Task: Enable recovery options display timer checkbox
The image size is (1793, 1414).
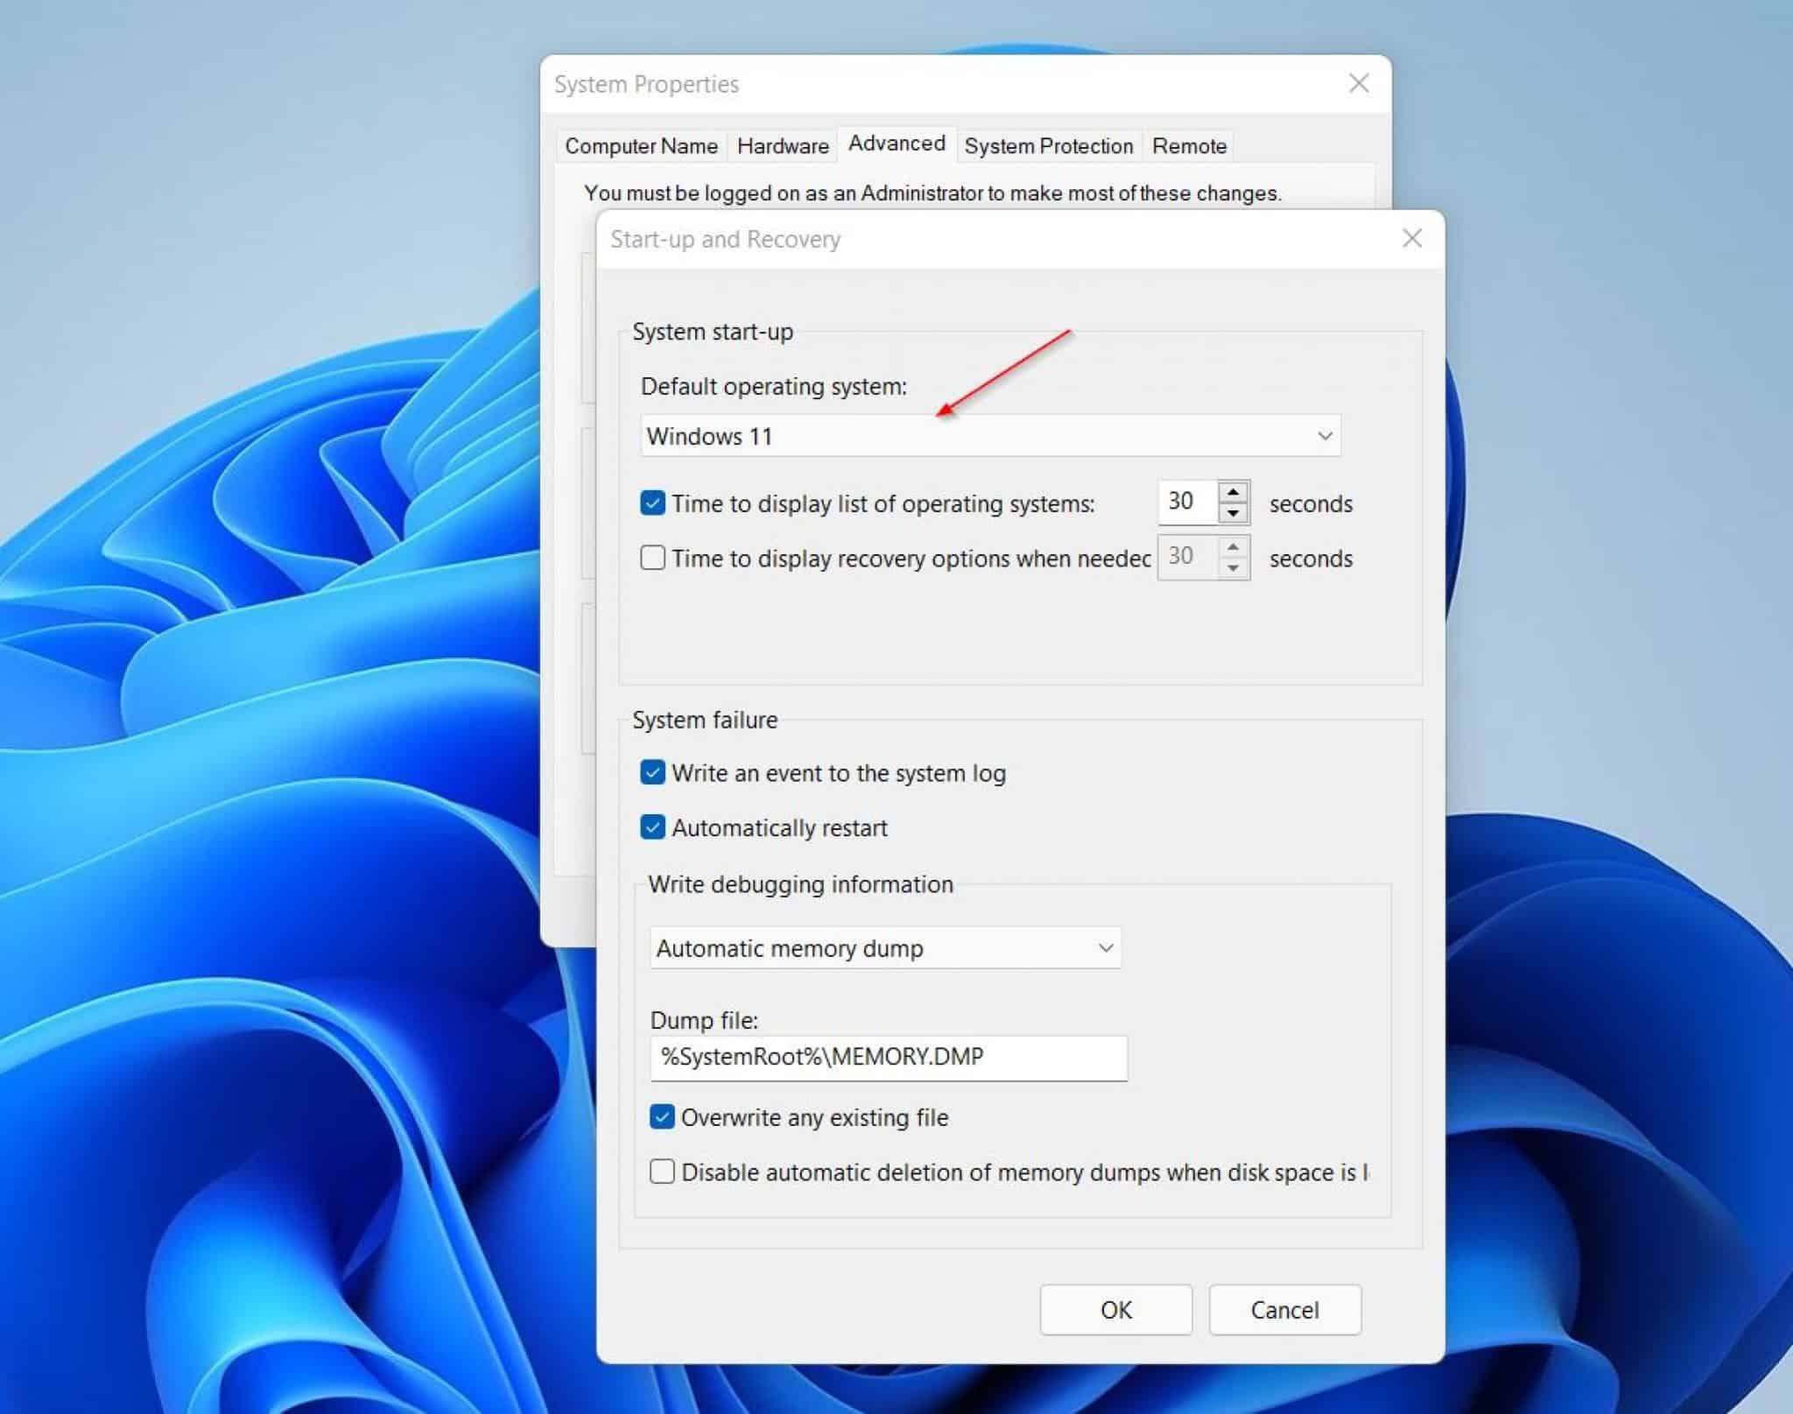Action: 651,558
